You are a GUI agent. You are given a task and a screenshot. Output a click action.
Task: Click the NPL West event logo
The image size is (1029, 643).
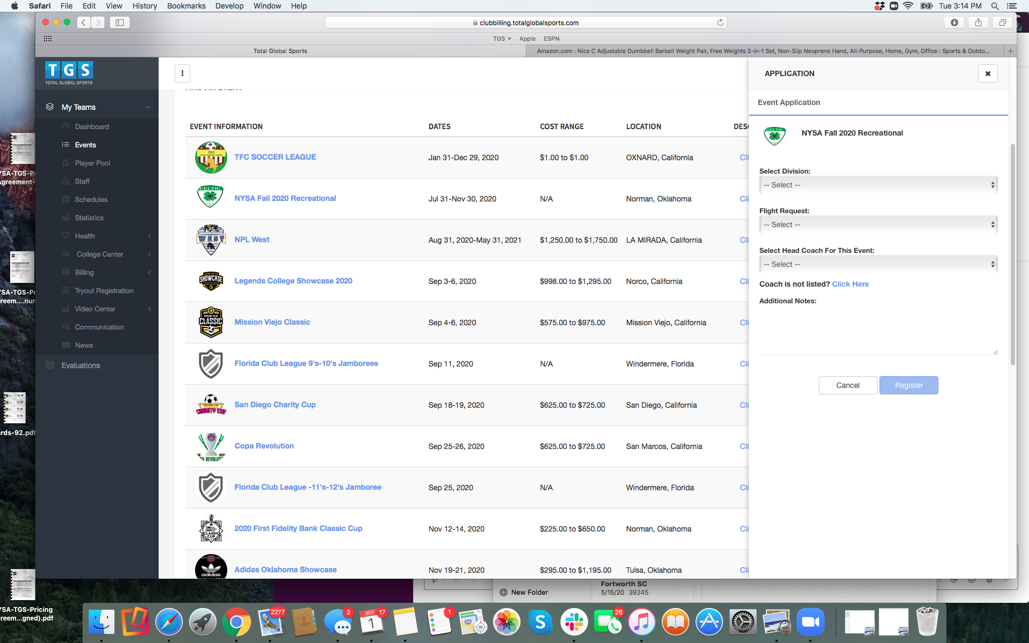click(x=211, y=240)
